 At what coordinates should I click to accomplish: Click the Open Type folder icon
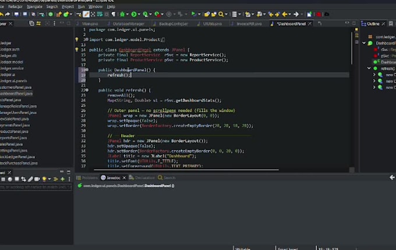[x=207, y=15]
